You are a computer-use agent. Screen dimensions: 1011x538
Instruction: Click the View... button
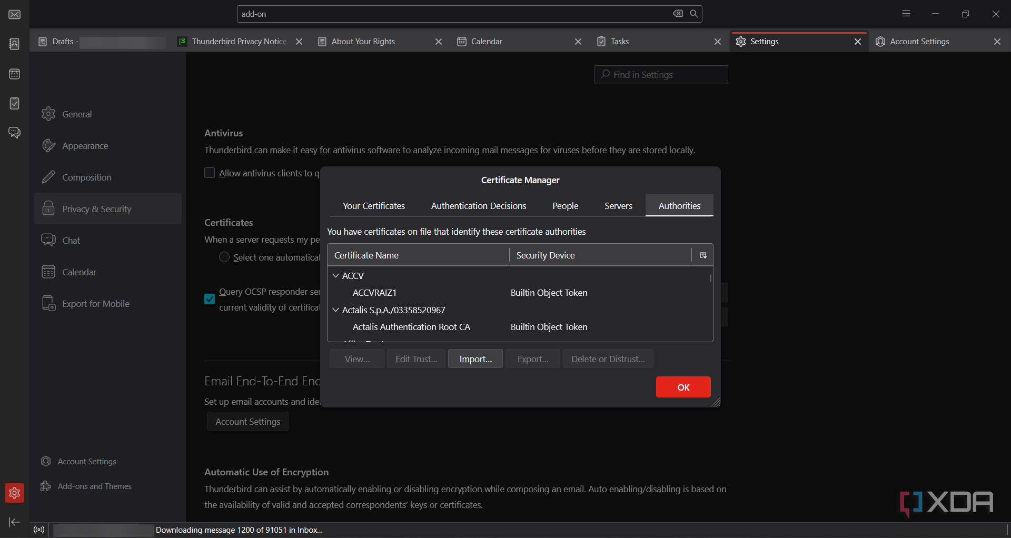point(357,359)
